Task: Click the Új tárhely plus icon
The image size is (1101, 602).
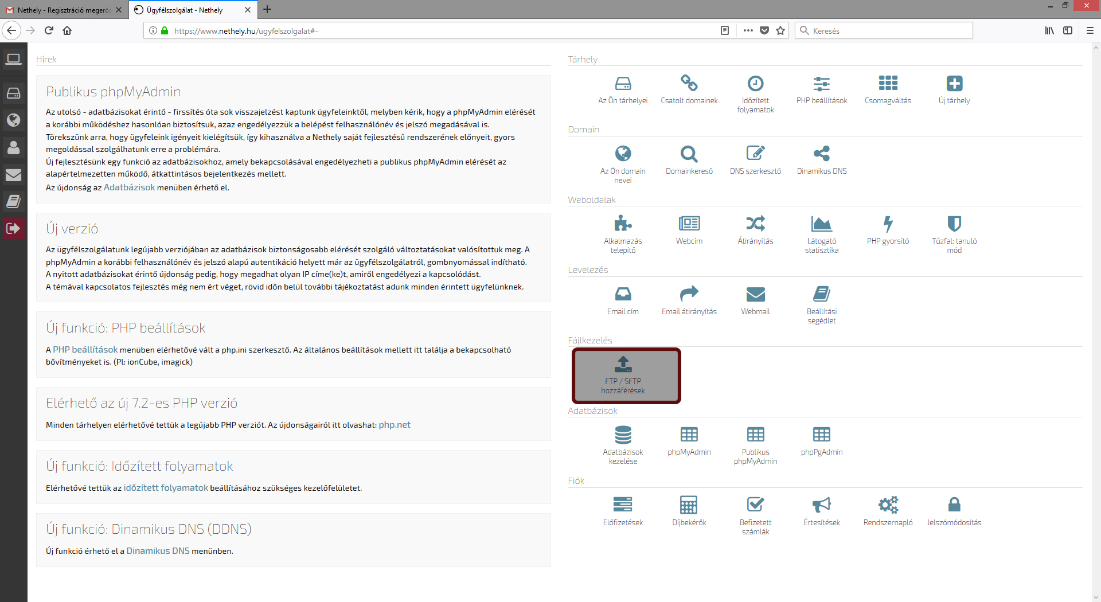Action: (x=954, y=84)
